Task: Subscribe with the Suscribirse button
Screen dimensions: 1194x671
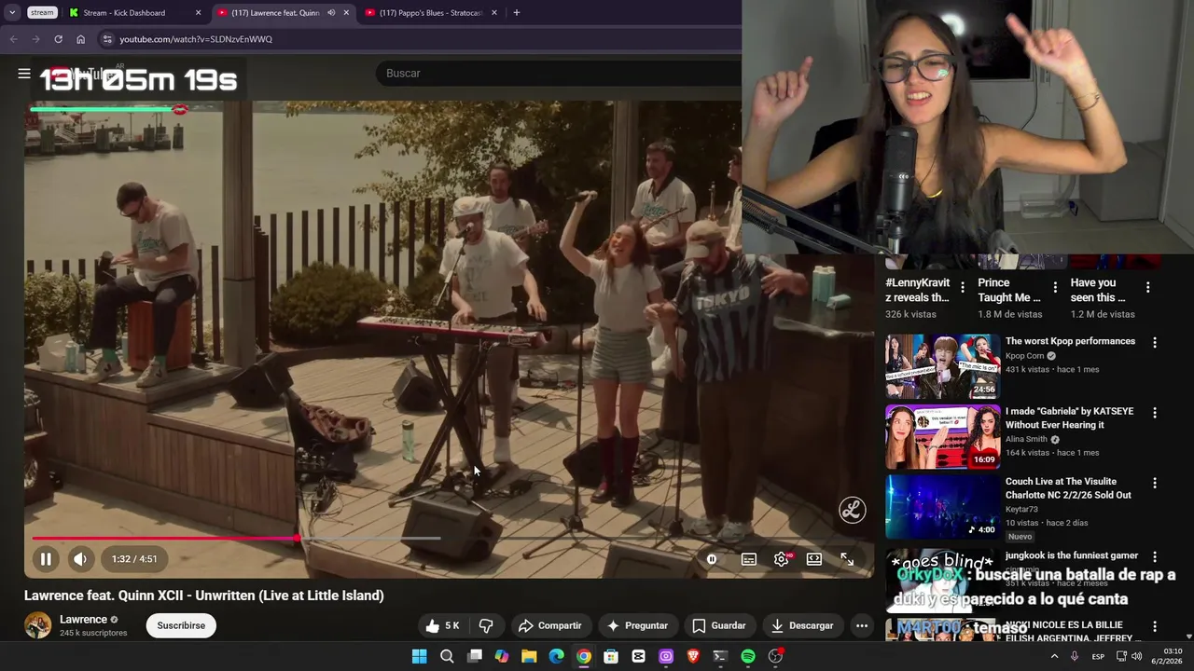Action: coord(181,625)
